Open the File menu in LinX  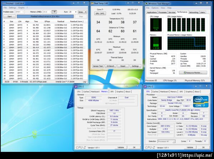(x=5, y=7)
